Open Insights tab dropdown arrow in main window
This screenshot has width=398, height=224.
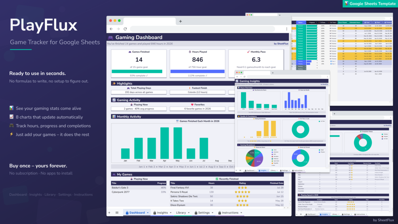[x=171, y=213]
